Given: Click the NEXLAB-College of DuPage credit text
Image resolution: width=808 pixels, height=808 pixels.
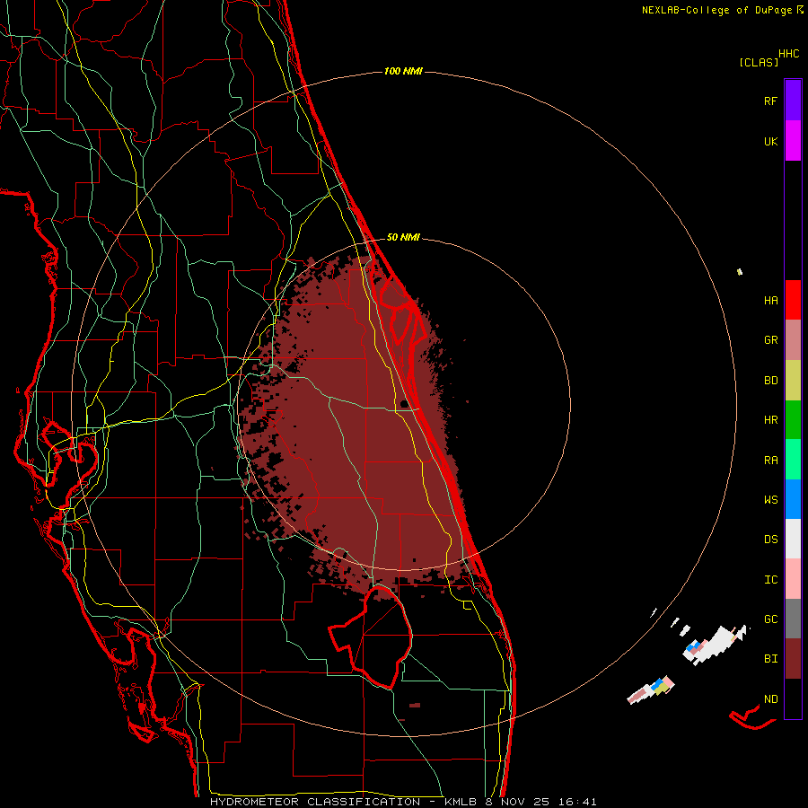Looking at the screenshot, I should (x=718, y=10).
